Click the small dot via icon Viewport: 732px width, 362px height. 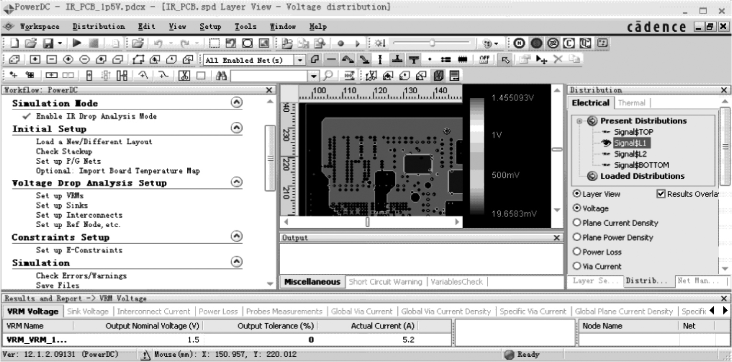[429, 60]
